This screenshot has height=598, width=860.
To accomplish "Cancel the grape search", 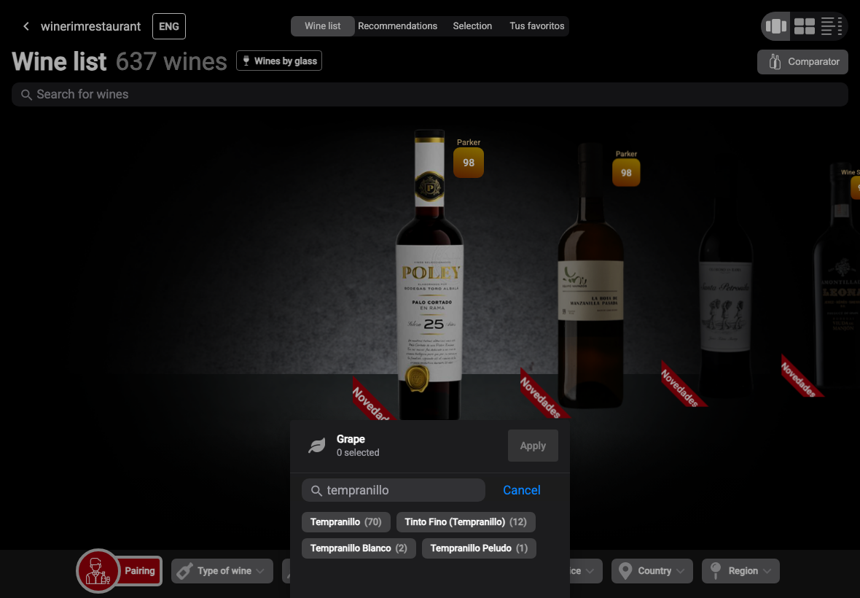I will click(x=522, y=490).
